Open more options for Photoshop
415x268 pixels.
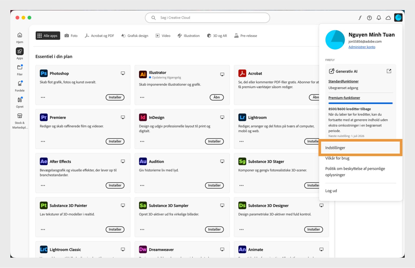[x=43, y=97]
